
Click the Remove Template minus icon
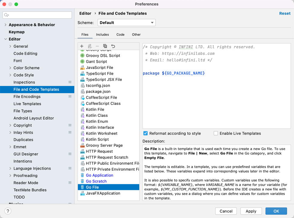(97, 46)
